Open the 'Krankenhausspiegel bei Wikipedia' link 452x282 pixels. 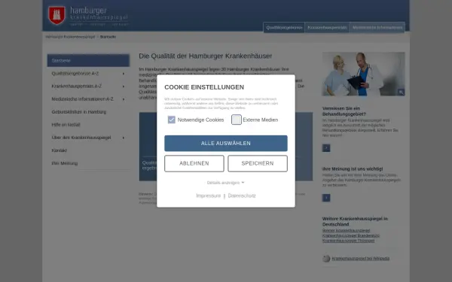coord(360,259)
